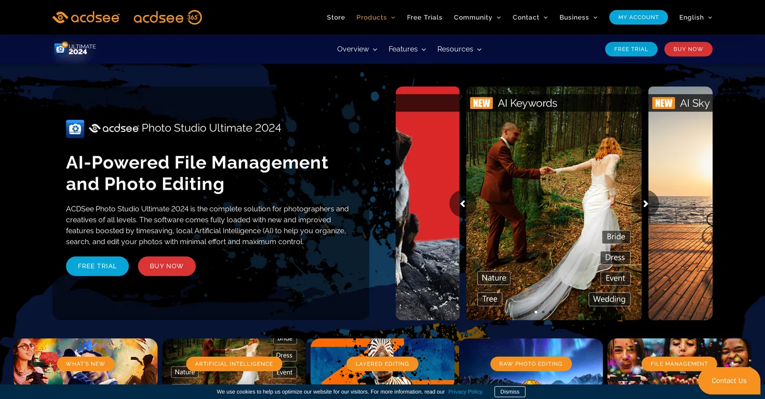This screenshot has height=399, width=765.
Task: Click the Bride keyword tag
Action: click(x=616, y=236)
